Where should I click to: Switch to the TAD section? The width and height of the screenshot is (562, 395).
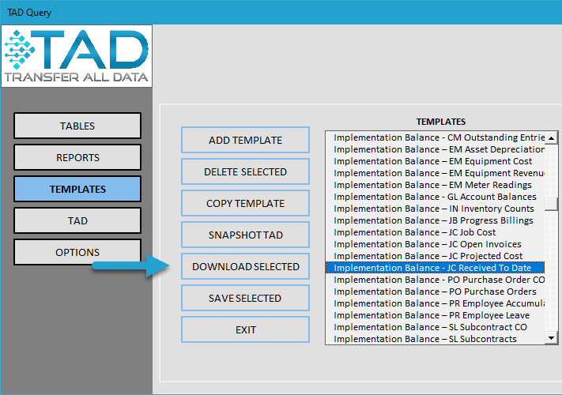(77, 220)
